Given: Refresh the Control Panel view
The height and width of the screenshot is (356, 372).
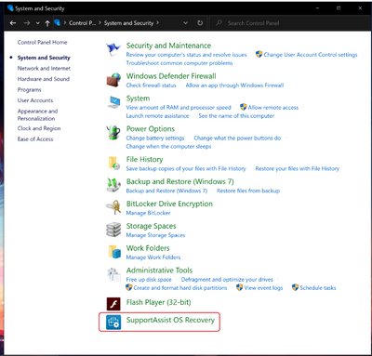Looking at the screenshot, I should tap(200, 23).
